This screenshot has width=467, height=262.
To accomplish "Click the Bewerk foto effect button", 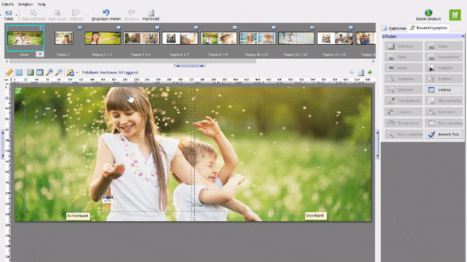I will click(445, 134).
